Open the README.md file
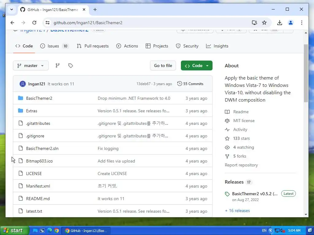314x235 pixels. pyautogui.click(x=38, y=199)
